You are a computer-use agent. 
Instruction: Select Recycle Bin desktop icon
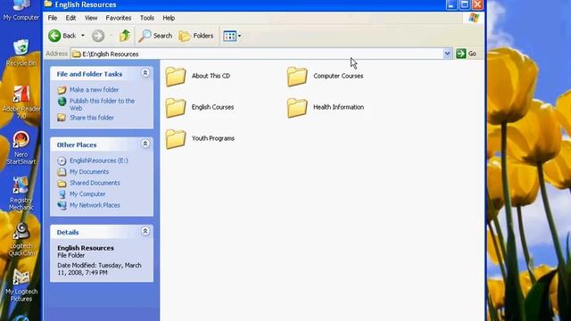pos(21,53)
